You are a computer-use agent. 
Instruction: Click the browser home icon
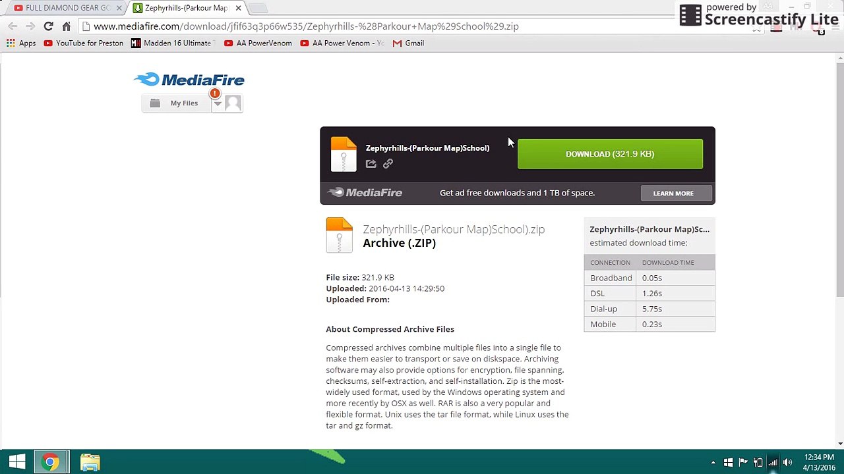click(66, 26)
